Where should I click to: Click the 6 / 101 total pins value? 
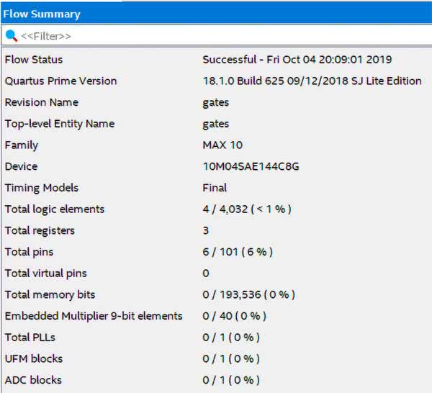pos(238,252)
